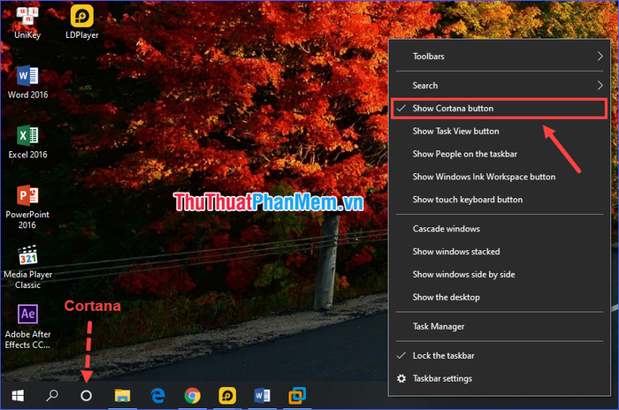Open Taskbar settings
The height and width of the screenshot is (410, 619).
click(499, 379)
